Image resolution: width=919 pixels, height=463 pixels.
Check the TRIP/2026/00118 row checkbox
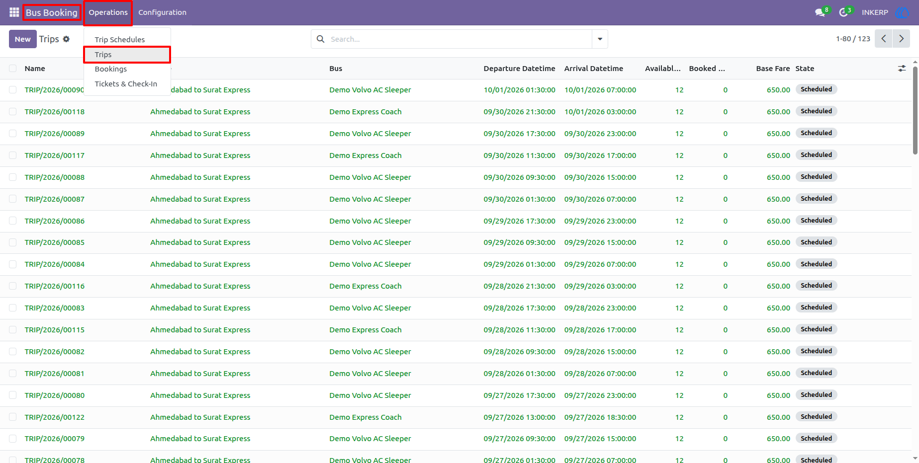pos(13,112)
